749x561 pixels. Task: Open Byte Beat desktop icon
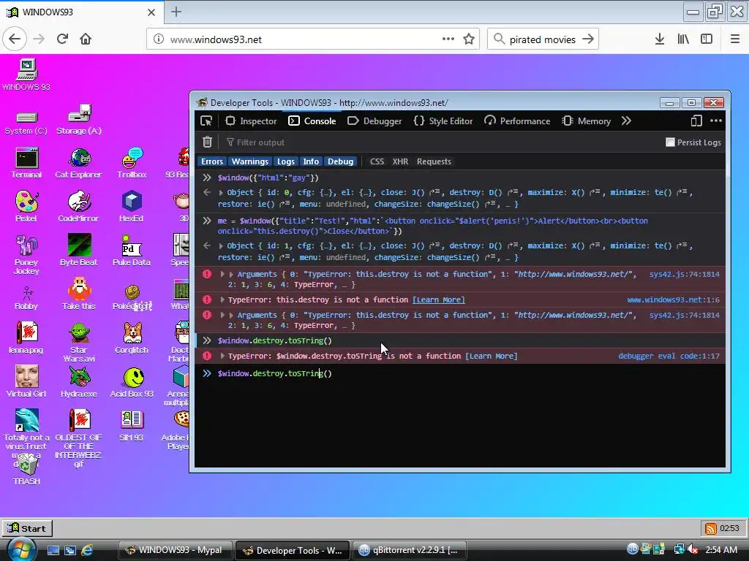[79, 251]
